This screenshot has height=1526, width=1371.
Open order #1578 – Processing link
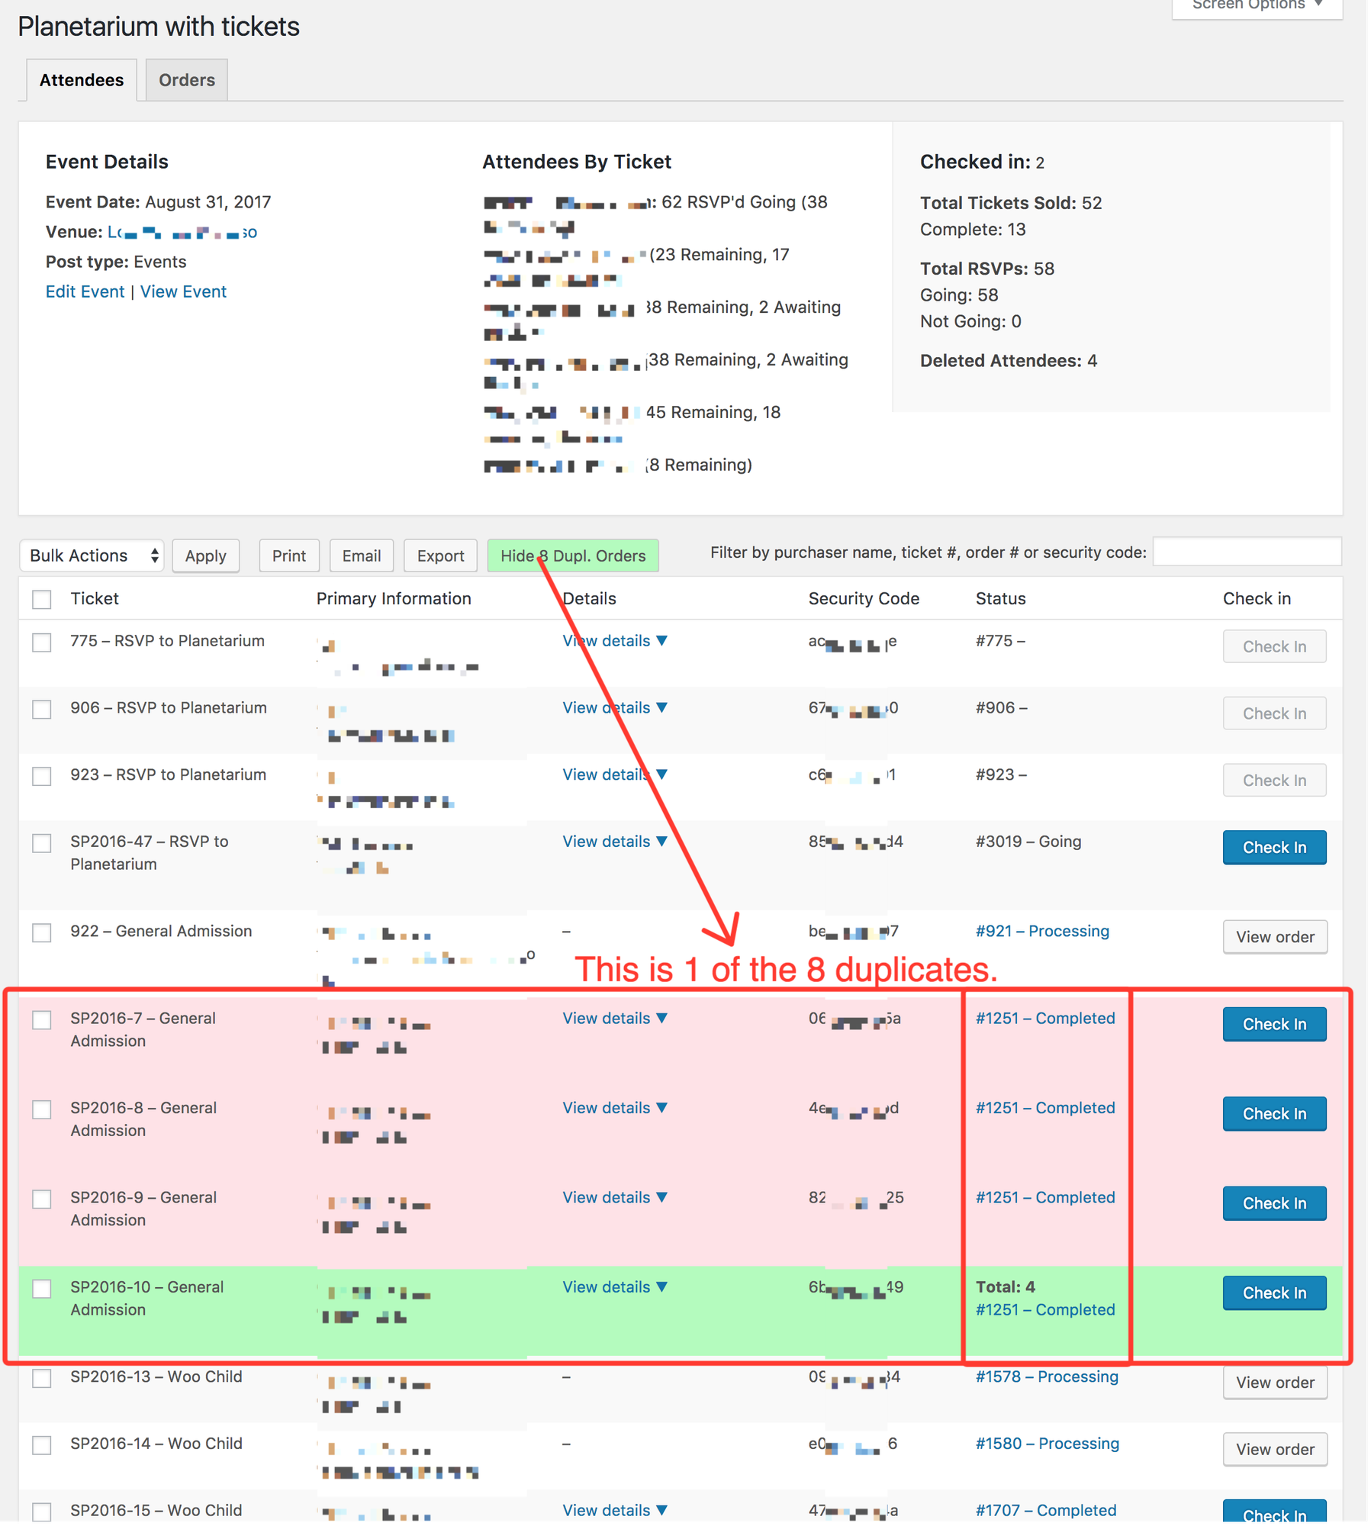pos(1046,1376)
